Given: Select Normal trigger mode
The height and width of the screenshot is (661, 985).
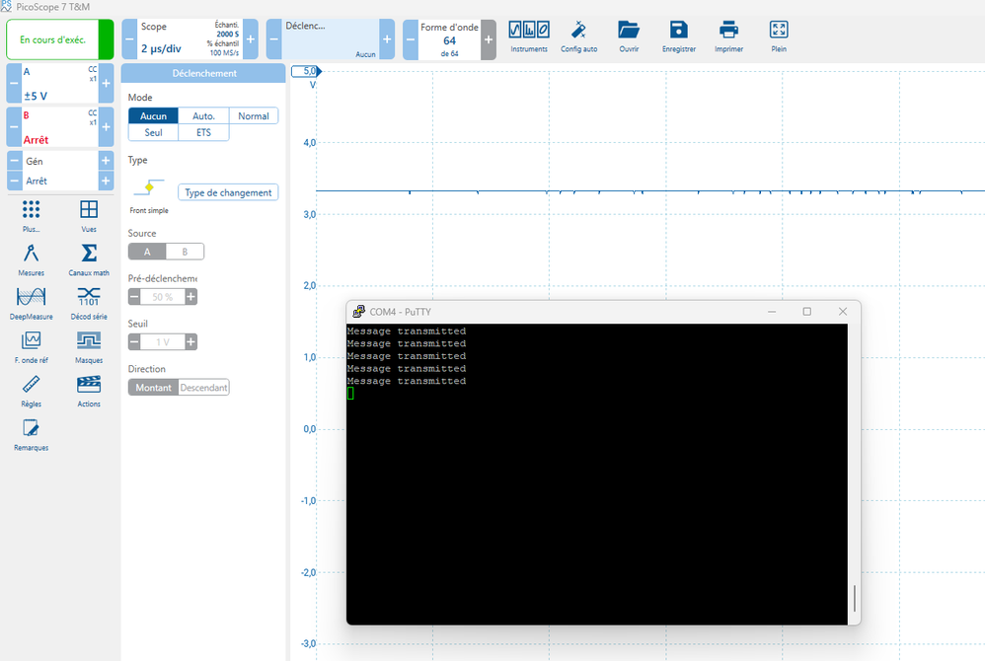Looking at the screenshot, I should pyautogui.click(x=254, y=116).
